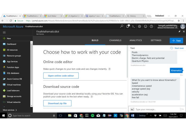Screen dimensions: 186x132
Task: Click the browser address bar URL
Action: coord(100,21)
